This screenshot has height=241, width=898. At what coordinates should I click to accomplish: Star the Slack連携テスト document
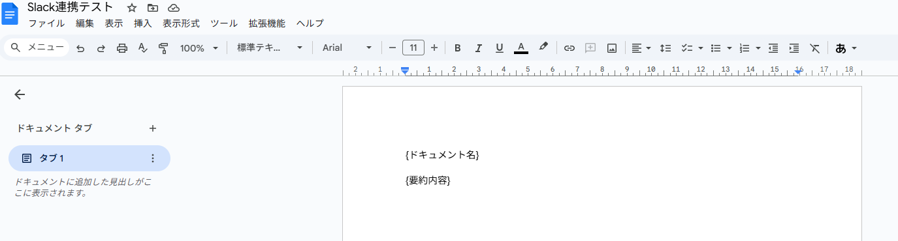pos(132,8)
